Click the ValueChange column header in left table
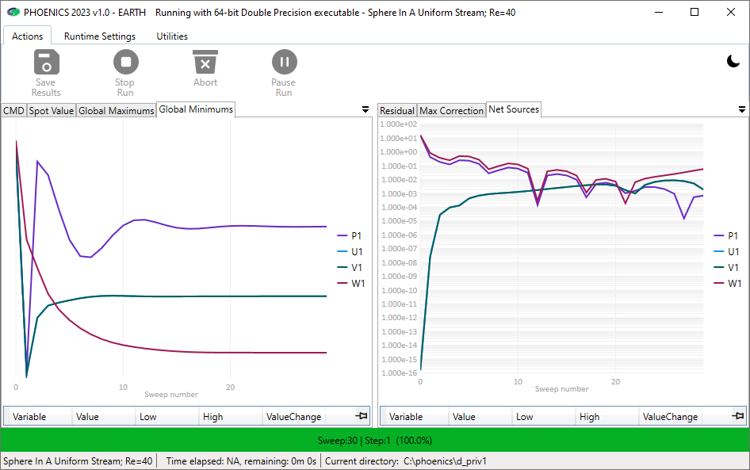The image size is (750, 470). 293,416
